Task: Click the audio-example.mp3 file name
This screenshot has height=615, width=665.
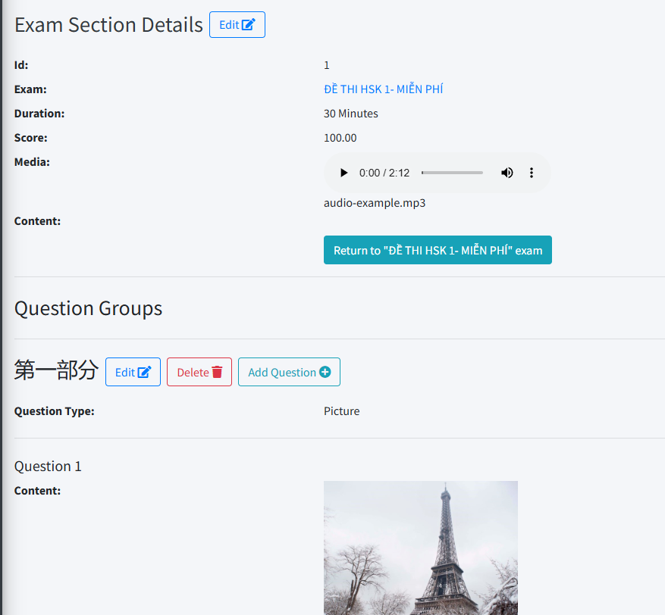Action: point(375,203)
